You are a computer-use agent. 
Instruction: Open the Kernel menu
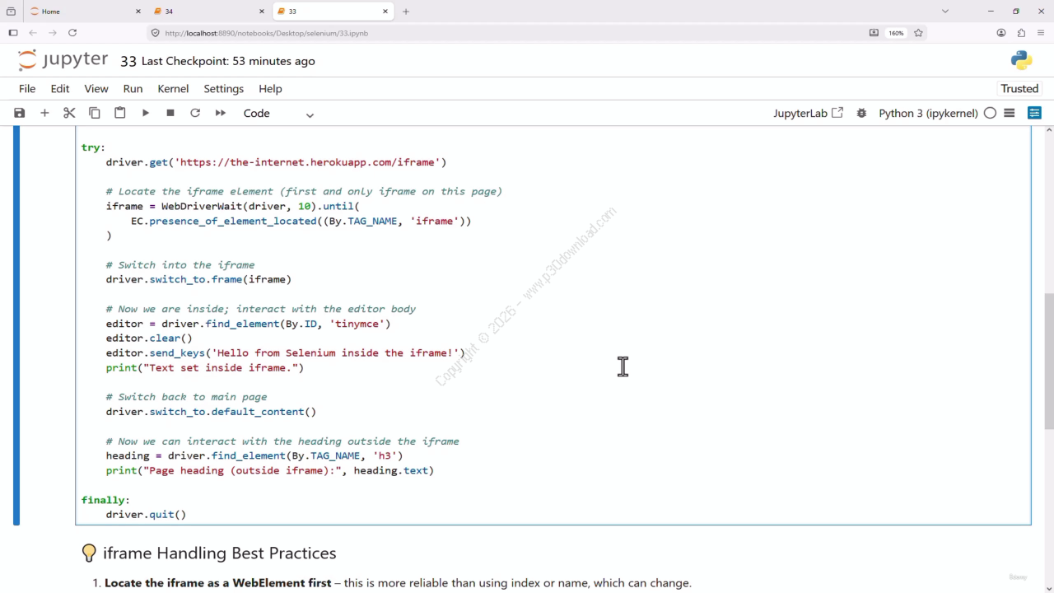(173, 89)
